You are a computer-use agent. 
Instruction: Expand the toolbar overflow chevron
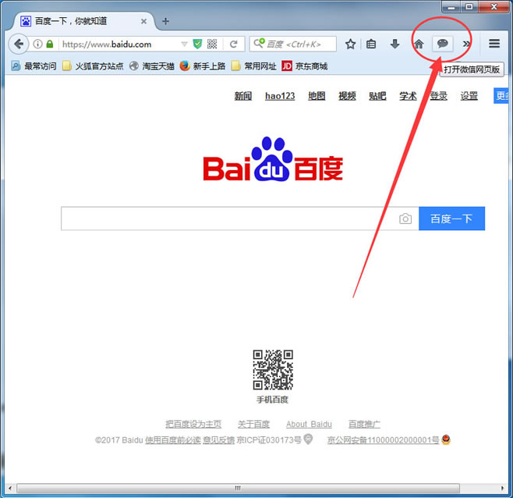point(466,44)
